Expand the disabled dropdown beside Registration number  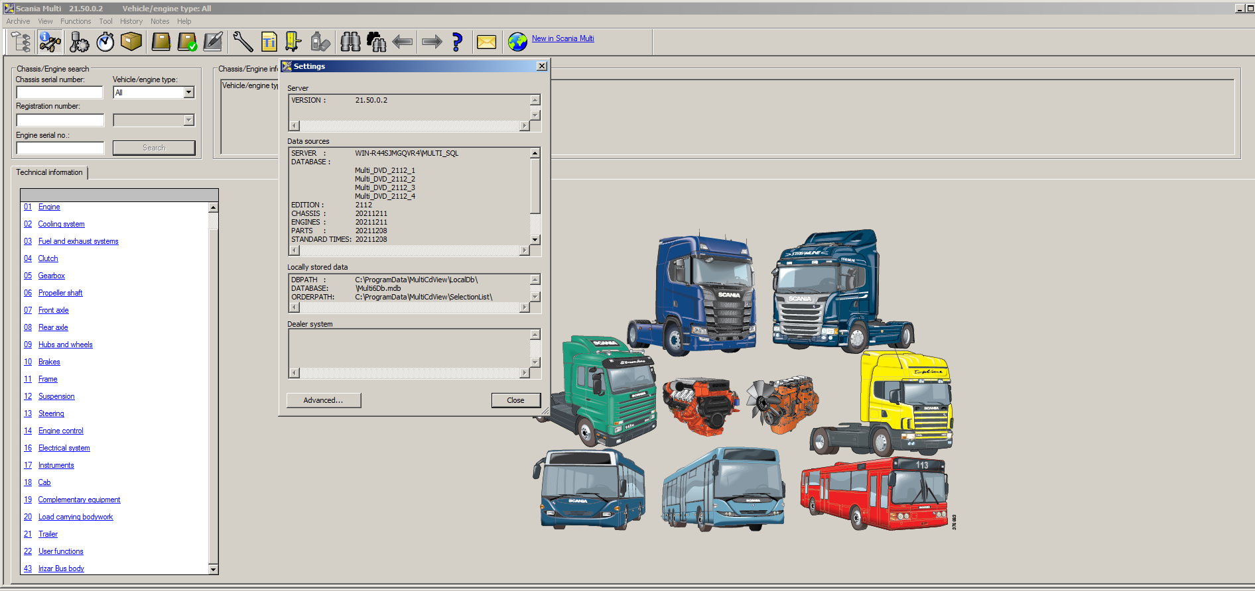click(189, 120)
